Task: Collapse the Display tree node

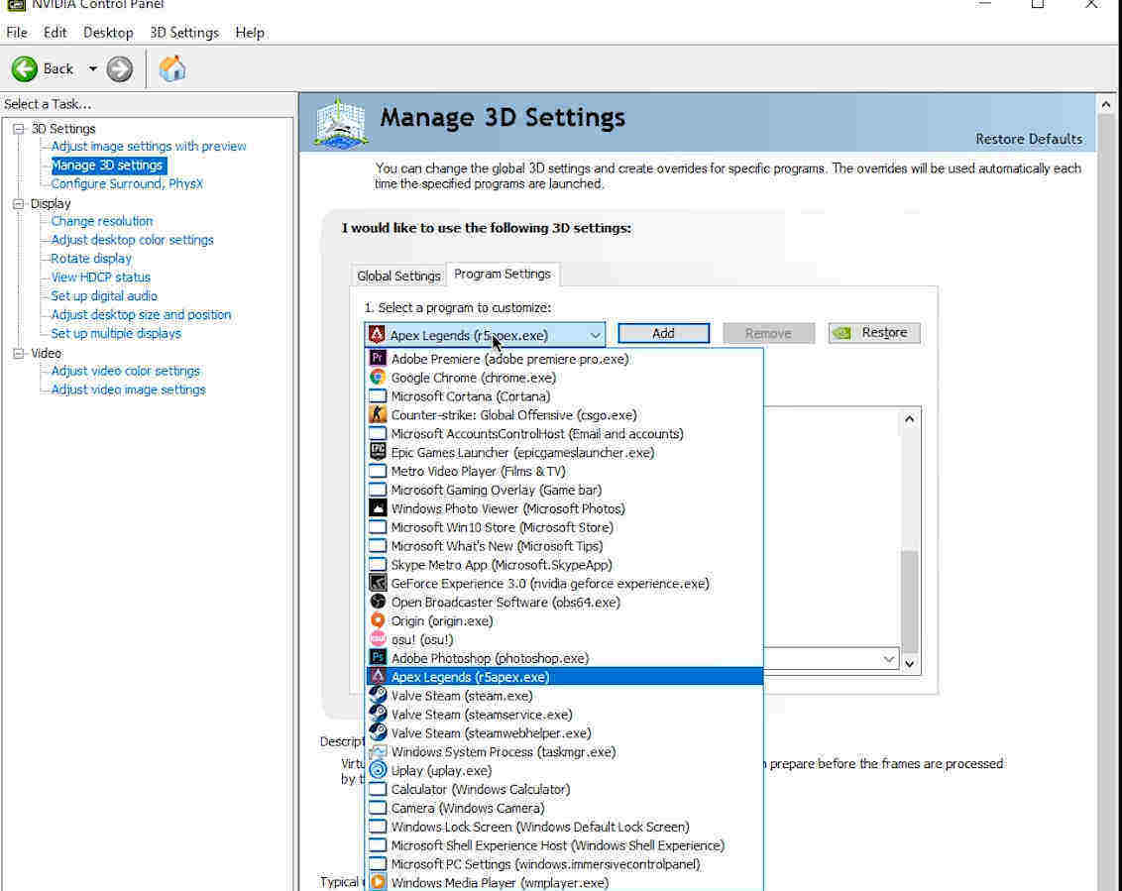Action: click(18, 204)
